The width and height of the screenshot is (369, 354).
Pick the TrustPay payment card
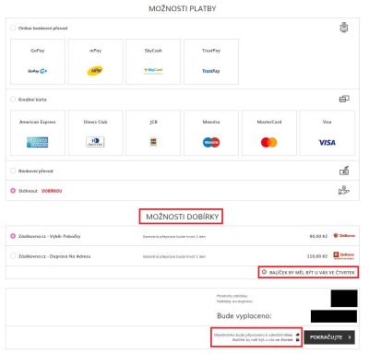[x=211, y=62]
